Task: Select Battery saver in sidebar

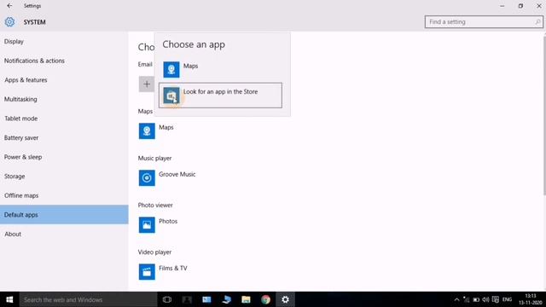Action: click(x=64, y=138)
